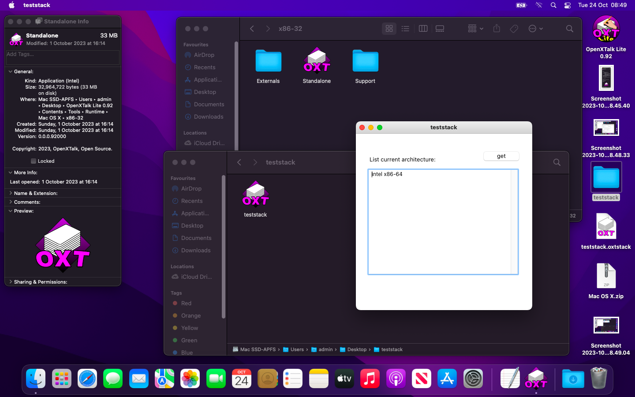635x397 pixels.
Task: Click the battery status icon in menu bar
Action: (521, 5)
